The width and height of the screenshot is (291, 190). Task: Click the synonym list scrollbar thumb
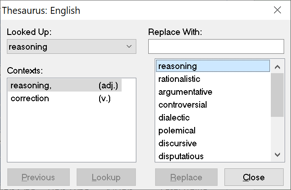(x=277, y=95)
